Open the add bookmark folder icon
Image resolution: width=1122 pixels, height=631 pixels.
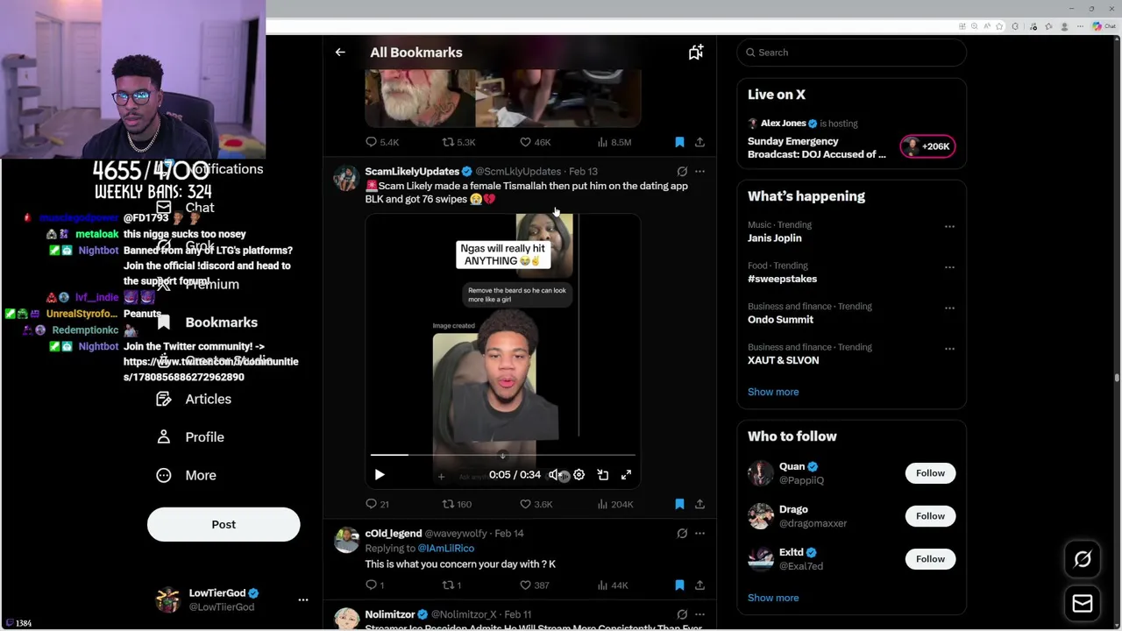click(x=696, y=53)
